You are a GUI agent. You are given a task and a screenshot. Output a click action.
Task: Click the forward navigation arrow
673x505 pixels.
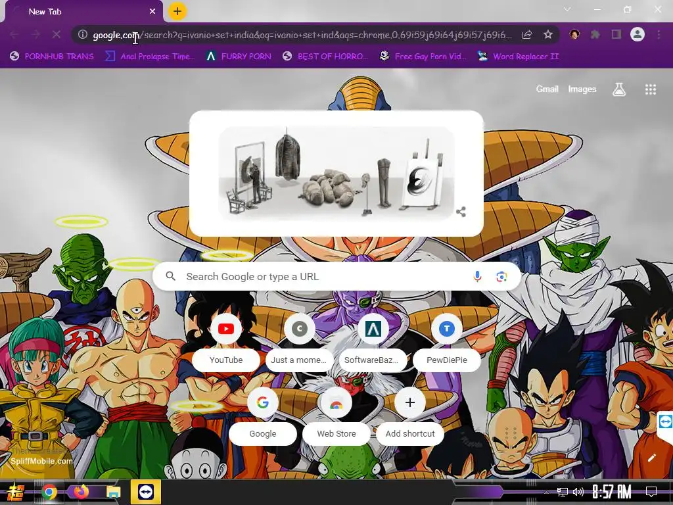pos(35,34)
